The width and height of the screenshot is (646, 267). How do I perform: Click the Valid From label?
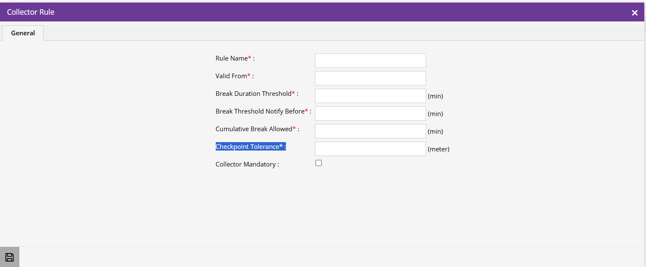(x=232, y=76)
